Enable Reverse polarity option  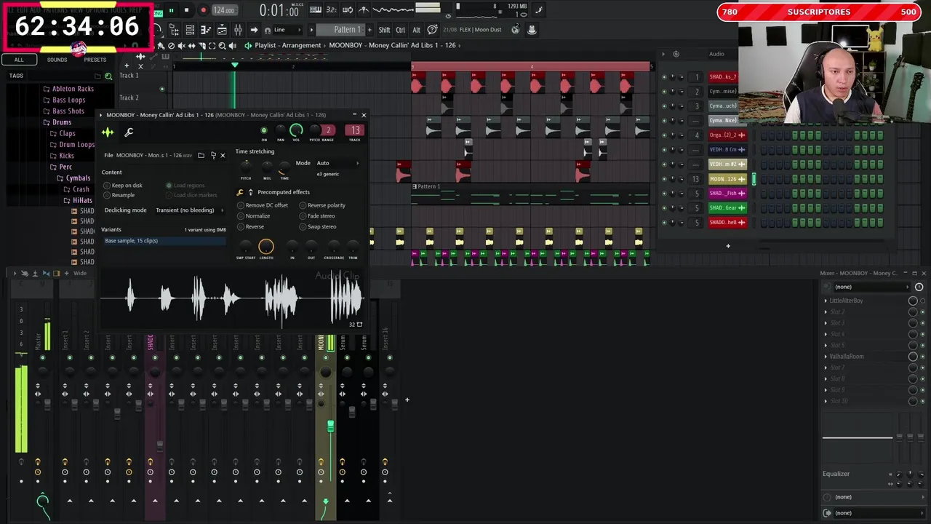[322, 205]
